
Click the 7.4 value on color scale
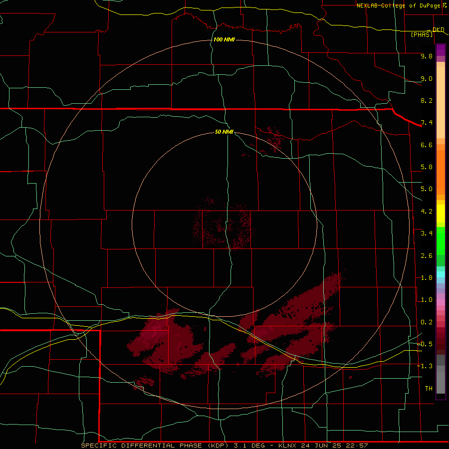(x=427, y=123)
